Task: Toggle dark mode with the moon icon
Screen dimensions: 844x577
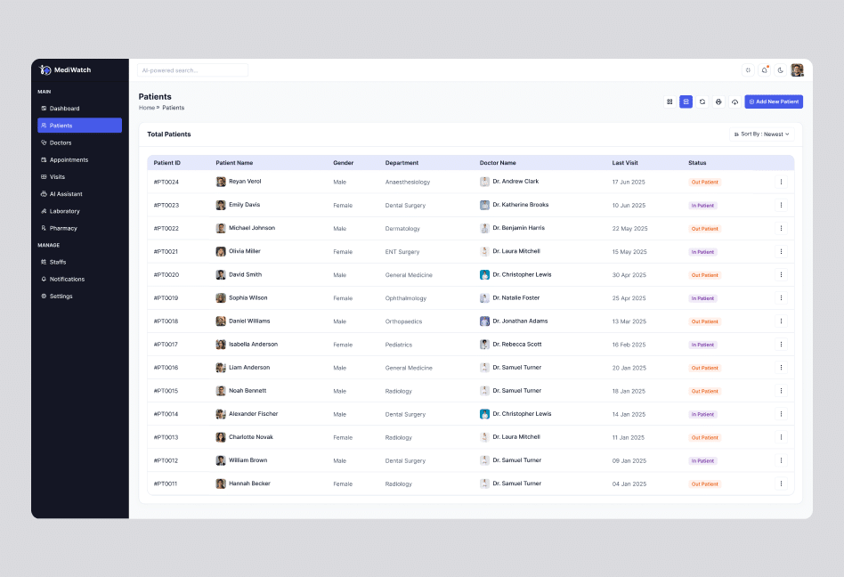Action: point(781,69)
